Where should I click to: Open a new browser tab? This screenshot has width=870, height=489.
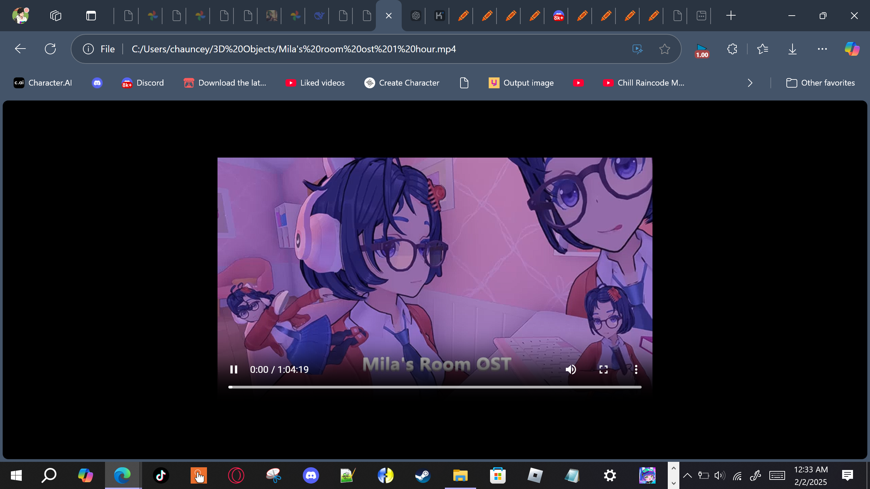pos(731,16)
